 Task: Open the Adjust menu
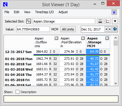63,12
